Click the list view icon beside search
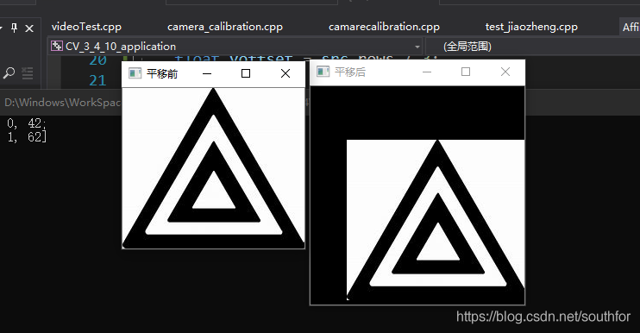 tap(28, 73)
